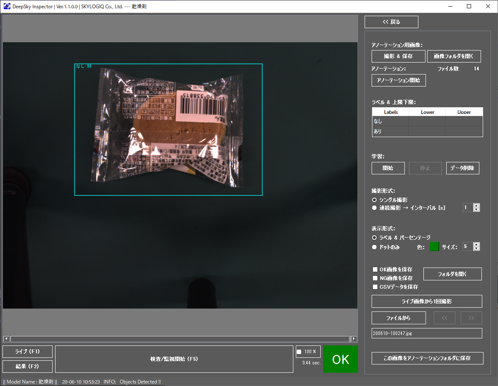Select シングル撮影 radio option

tap(375, 200)
